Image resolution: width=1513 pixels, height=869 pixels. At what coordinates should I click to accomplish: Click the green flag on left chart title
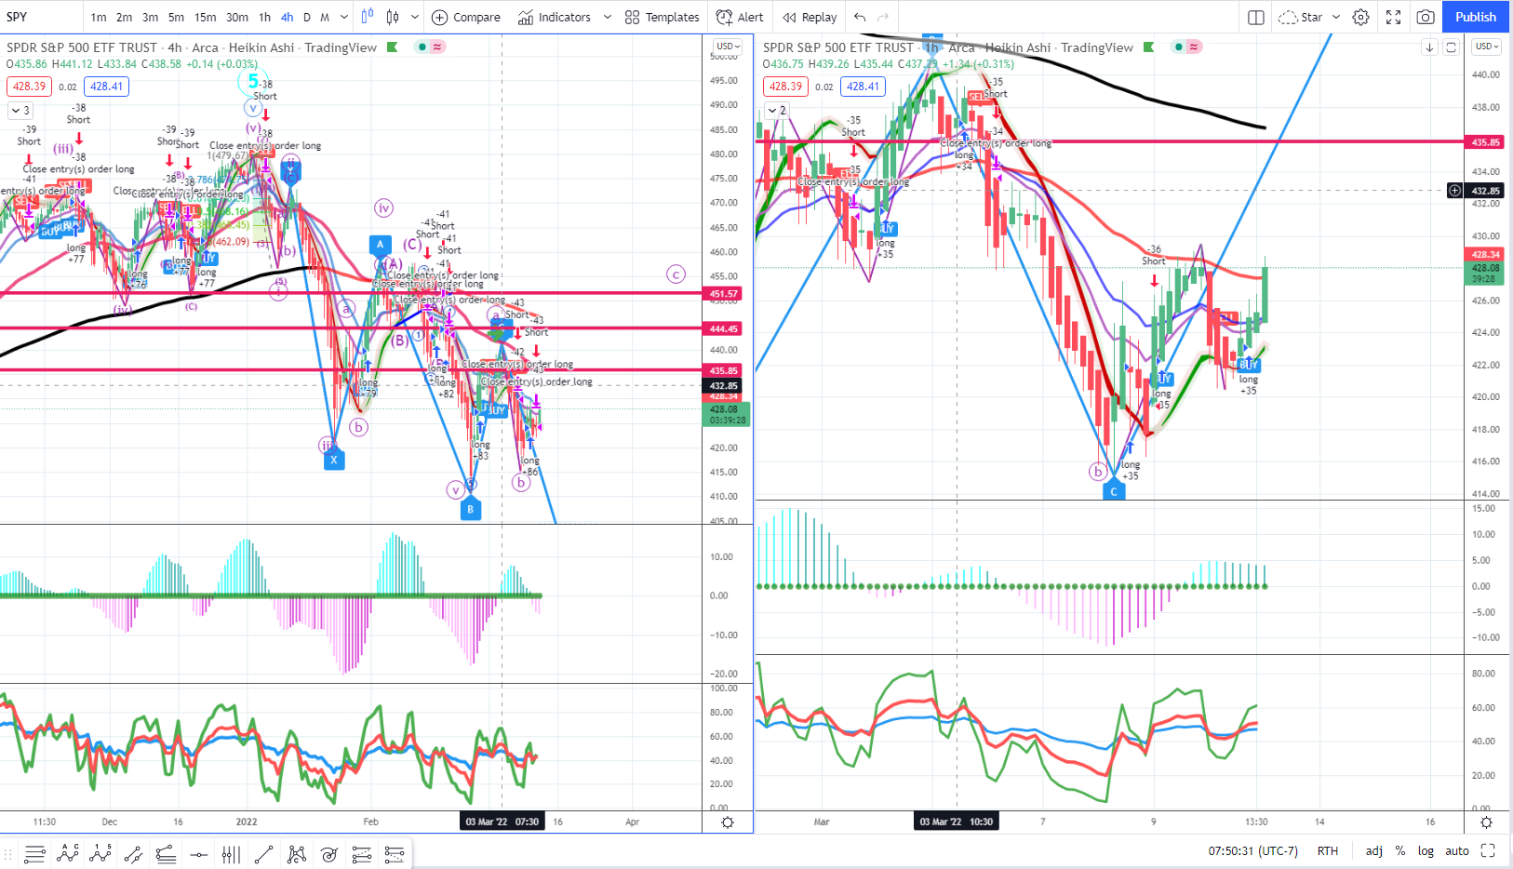pyautogui.click(x=392, y=47)
